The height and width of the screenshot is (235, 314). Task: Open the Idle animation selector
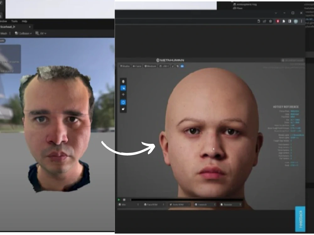[128, 205]
